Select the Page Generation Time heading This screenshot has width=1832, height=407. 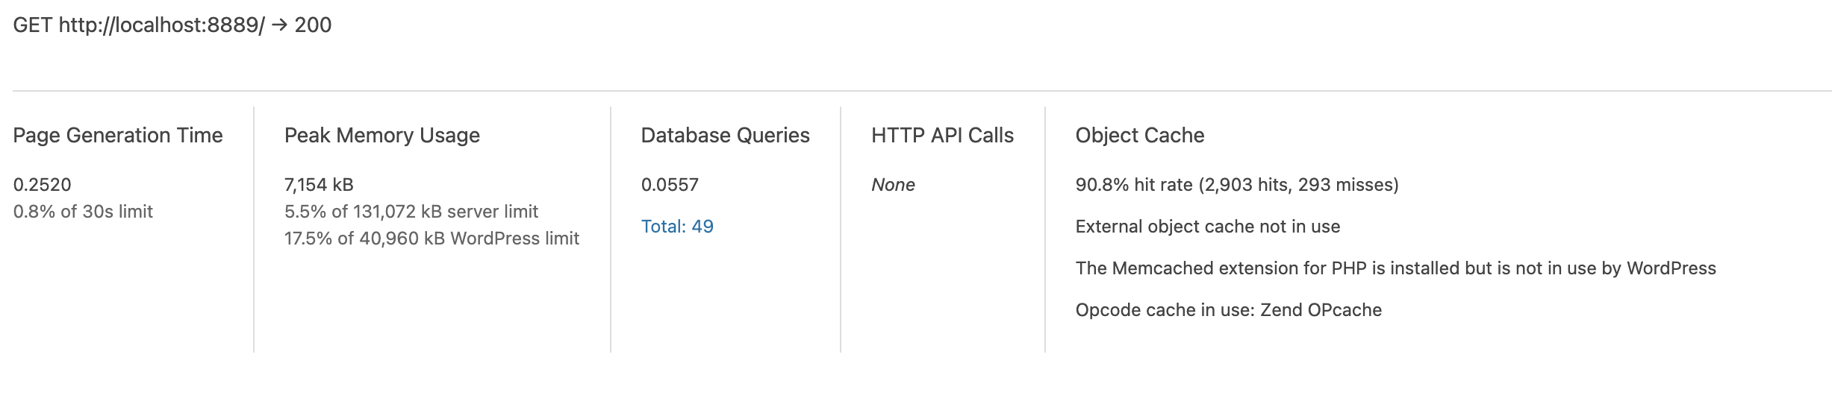pos(118,135)
